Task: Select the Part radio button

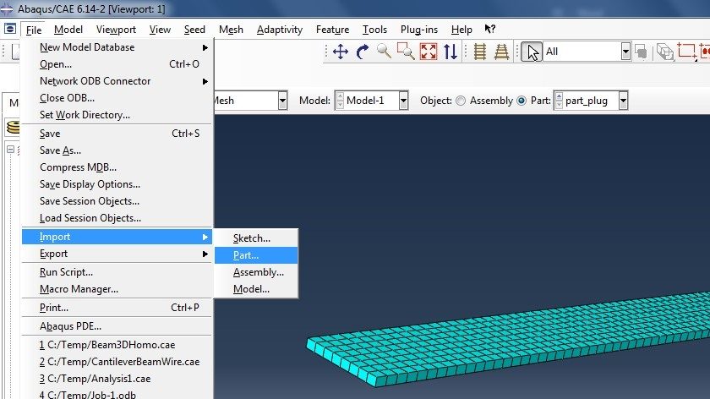Action: pos(522,101)
